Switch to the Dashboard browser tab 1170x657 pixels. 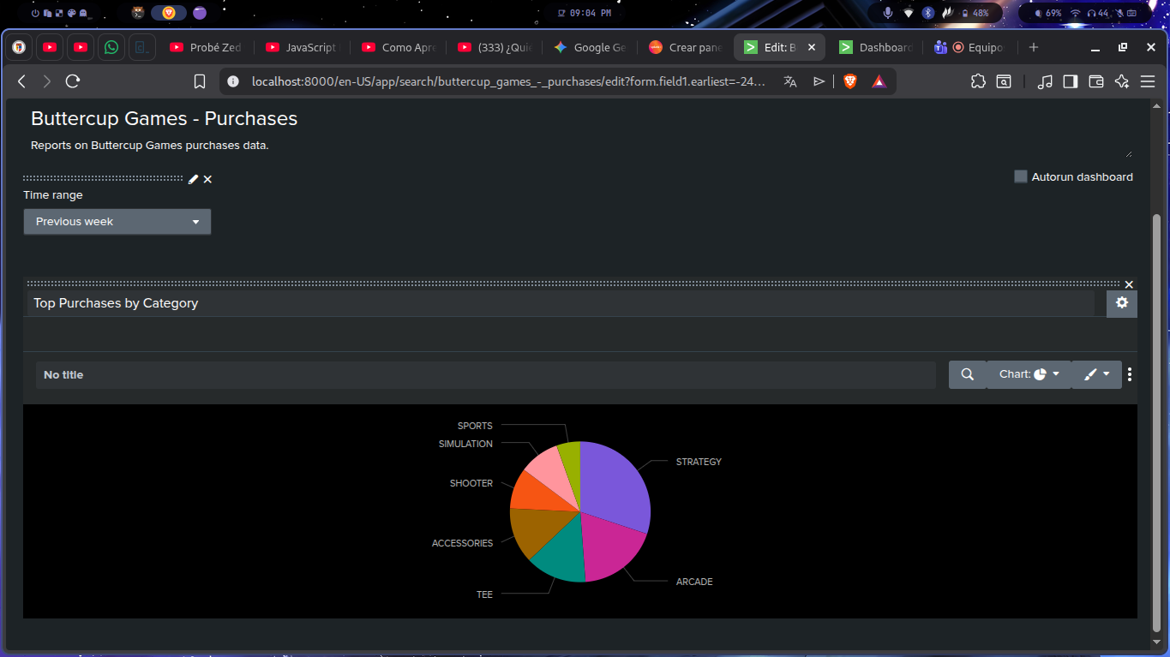(x=876, y=47)
